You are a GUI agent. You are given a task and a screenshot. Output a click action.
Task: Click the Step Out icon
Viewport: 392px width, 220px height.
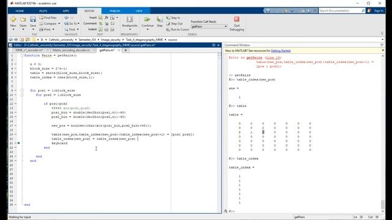[168, 23]
